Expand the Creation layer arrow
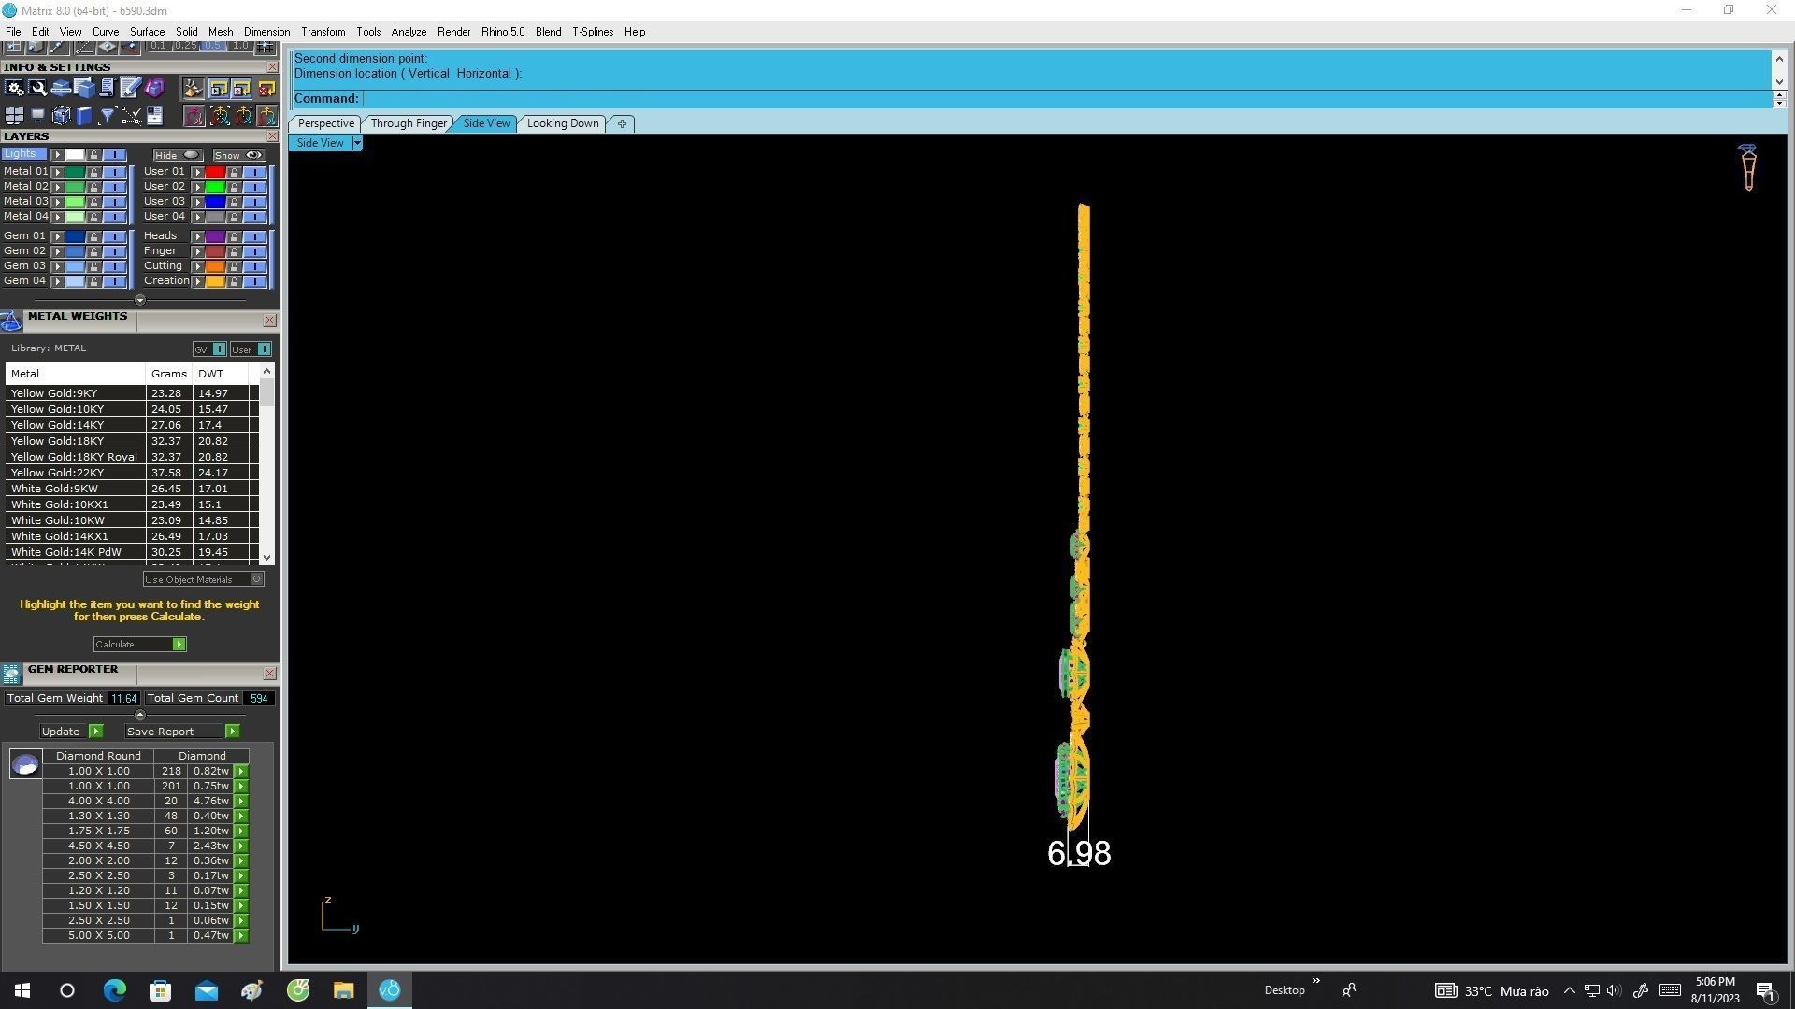Screen dimensions: 1795x1009 [x=197, y=281]
